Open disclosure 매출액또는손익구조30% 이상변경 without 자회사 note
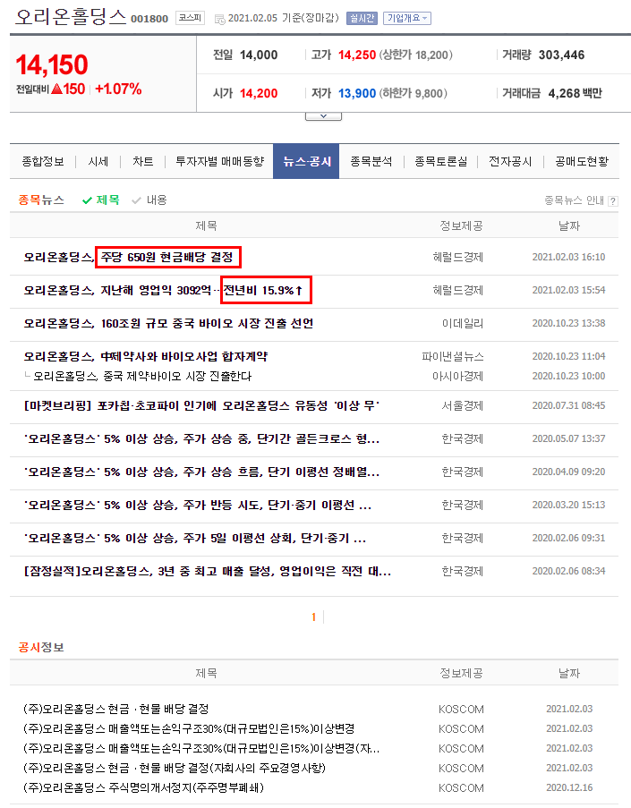Screen dimensions: 631x808 coord(189,728)
